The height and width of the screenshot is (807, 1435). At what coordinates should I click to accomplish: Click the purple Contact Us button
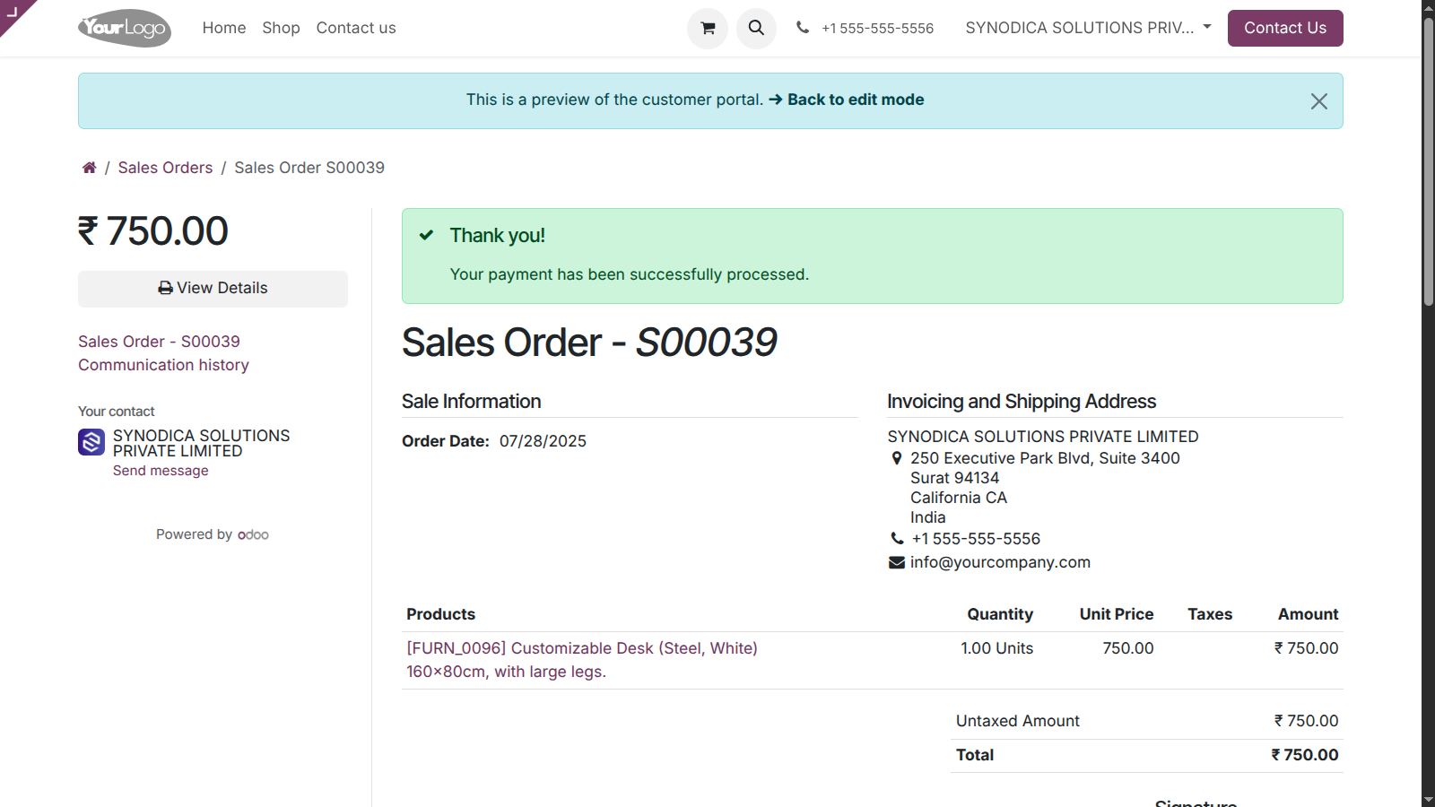tap(1284, 28)
